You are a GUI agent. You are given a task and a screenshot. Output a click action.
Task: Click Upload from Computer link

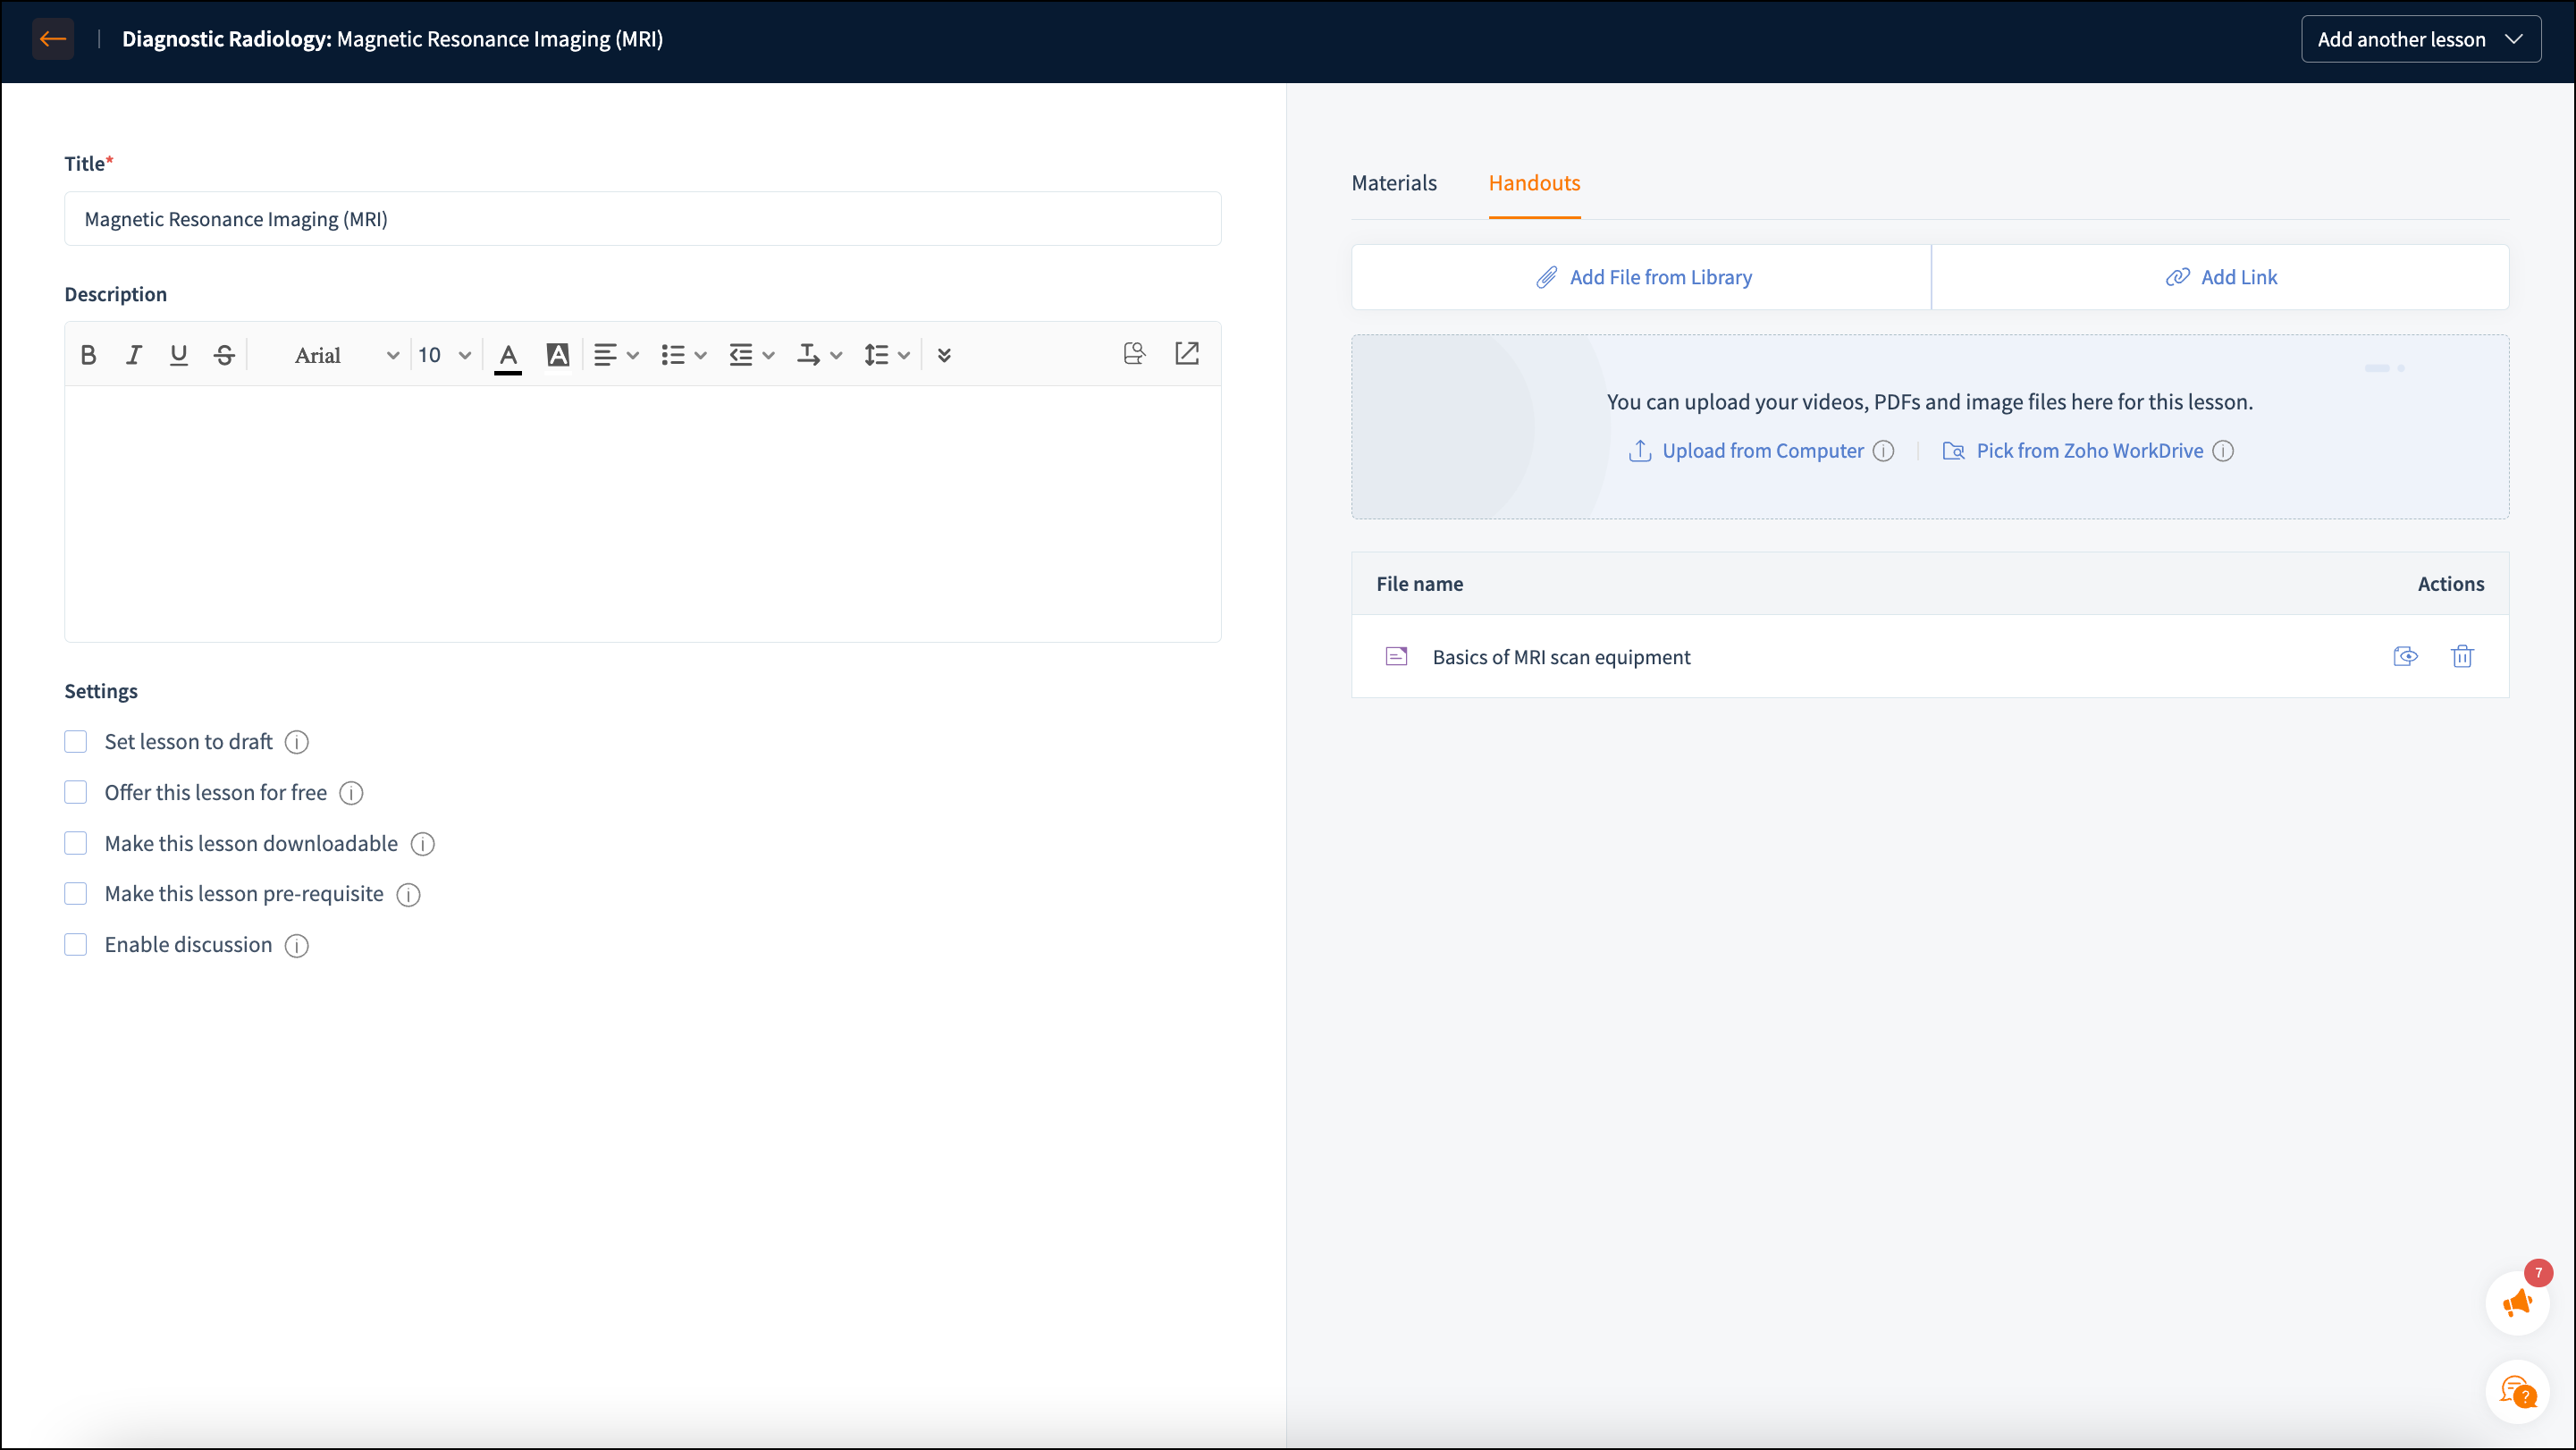click(x=1762, y=451)
